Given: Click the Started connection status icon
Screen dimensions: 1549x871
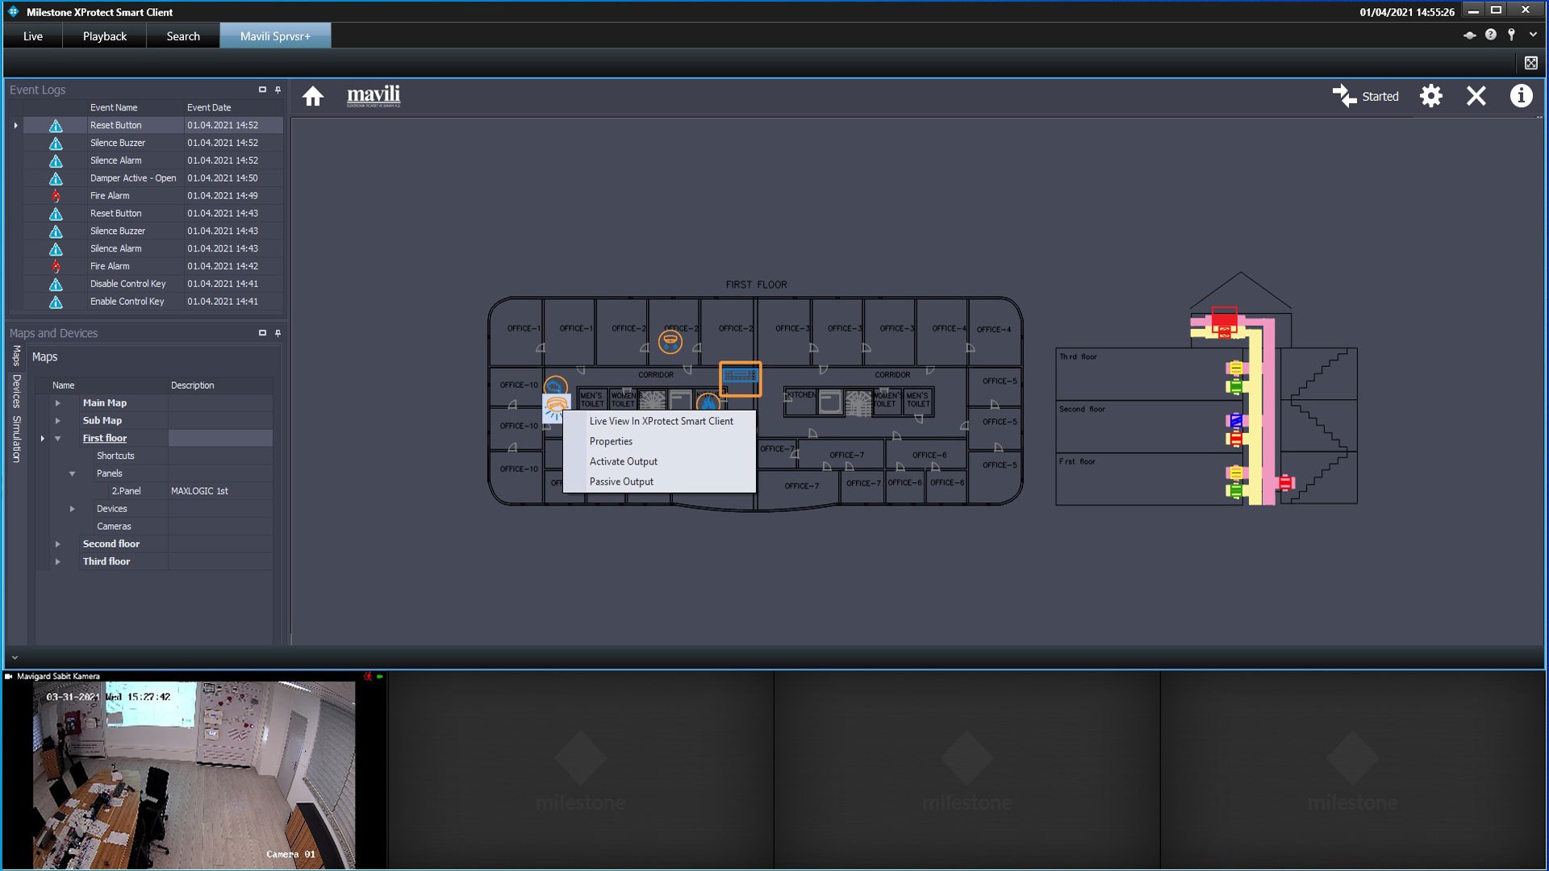Looking at the screenshot, I should (1344, 96).
